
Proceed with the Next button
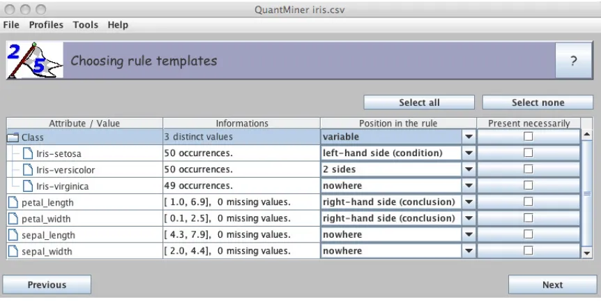tap(552, 284)
